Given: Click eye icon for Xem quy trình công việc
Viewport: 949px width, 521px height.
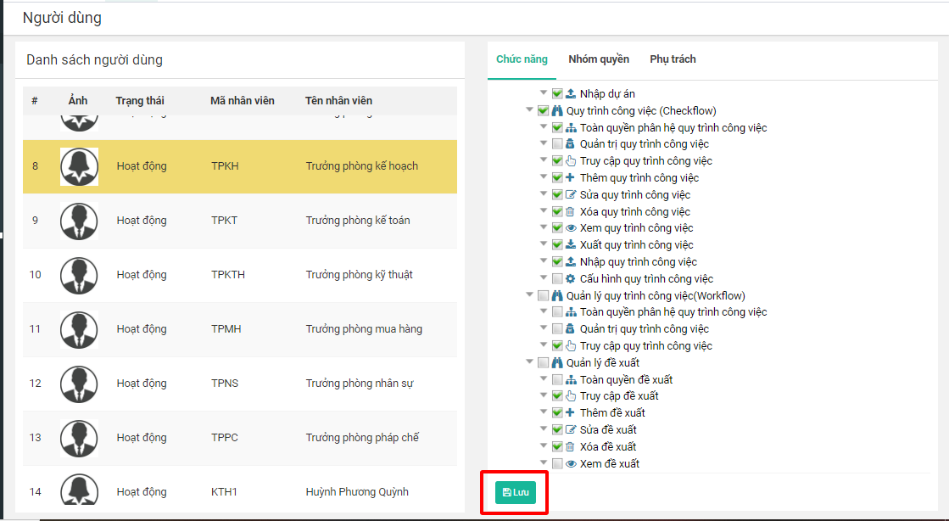Looking at the screenshot, I should tap(571, 228).
